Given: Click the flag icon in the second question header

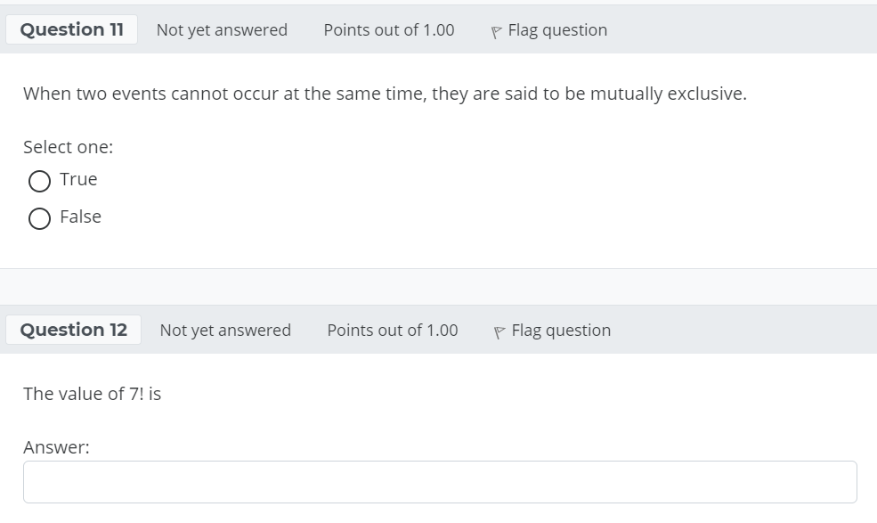Looking at the screenshot, I should 500,330.
